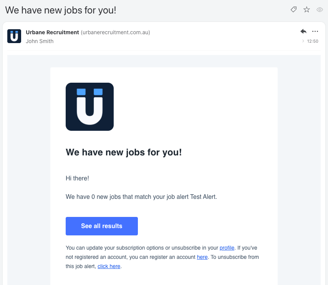The image size is (328, 285).
Task: Open the three-dot more options menu
Action: tap(315, 32)
